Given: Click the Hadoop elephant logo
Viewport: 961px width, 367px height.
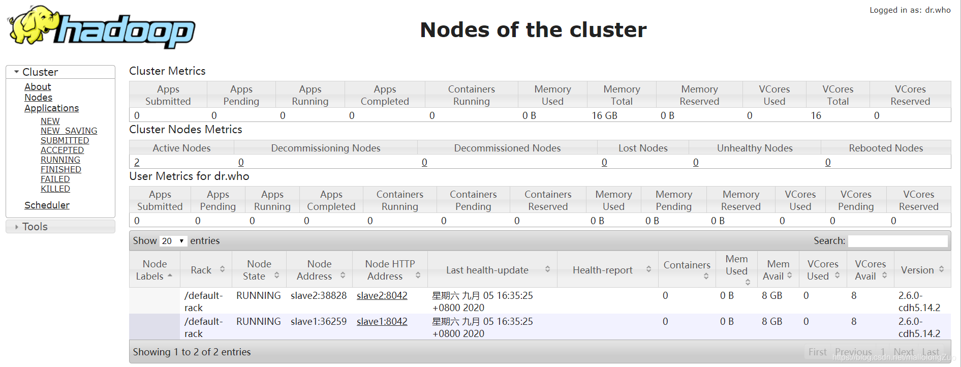Looking at the screenshot, I should coord(101,27).
